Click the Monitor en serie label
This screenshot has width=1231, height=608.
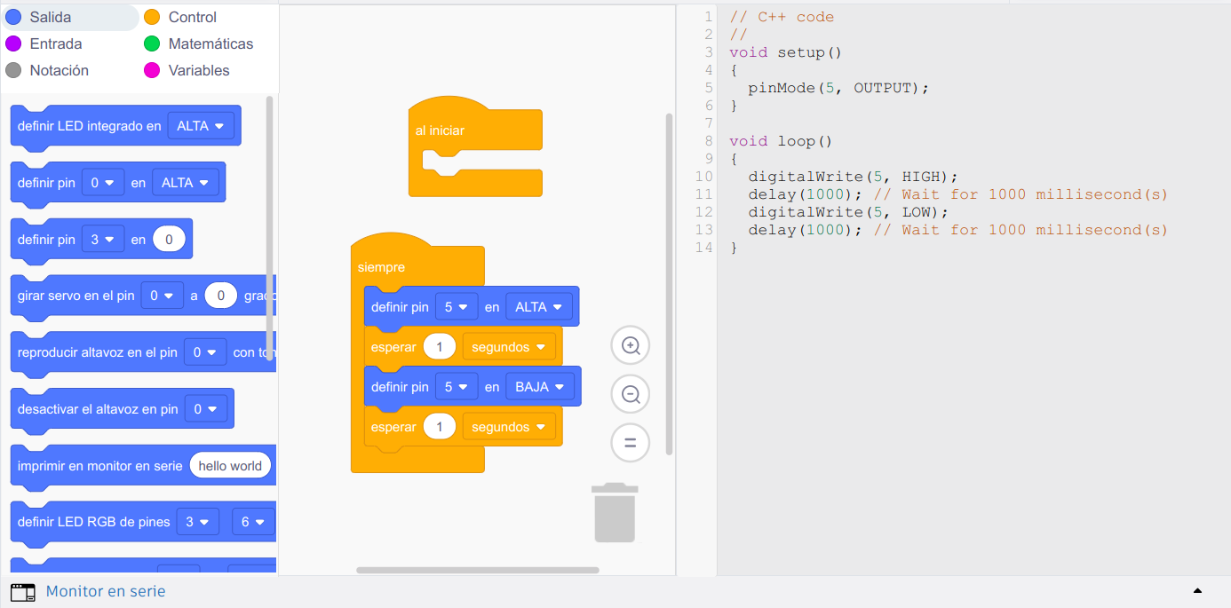pyautogui.click(x=106, y=591)
